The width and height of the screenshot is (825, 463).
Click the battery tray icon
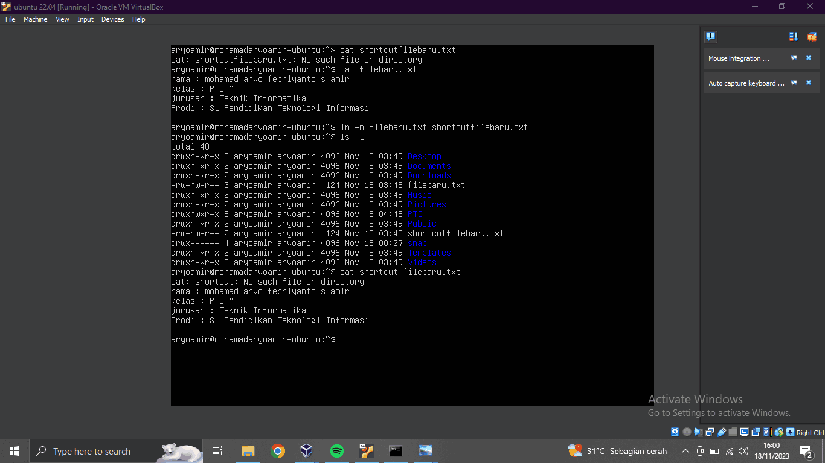tap(714, 451)
